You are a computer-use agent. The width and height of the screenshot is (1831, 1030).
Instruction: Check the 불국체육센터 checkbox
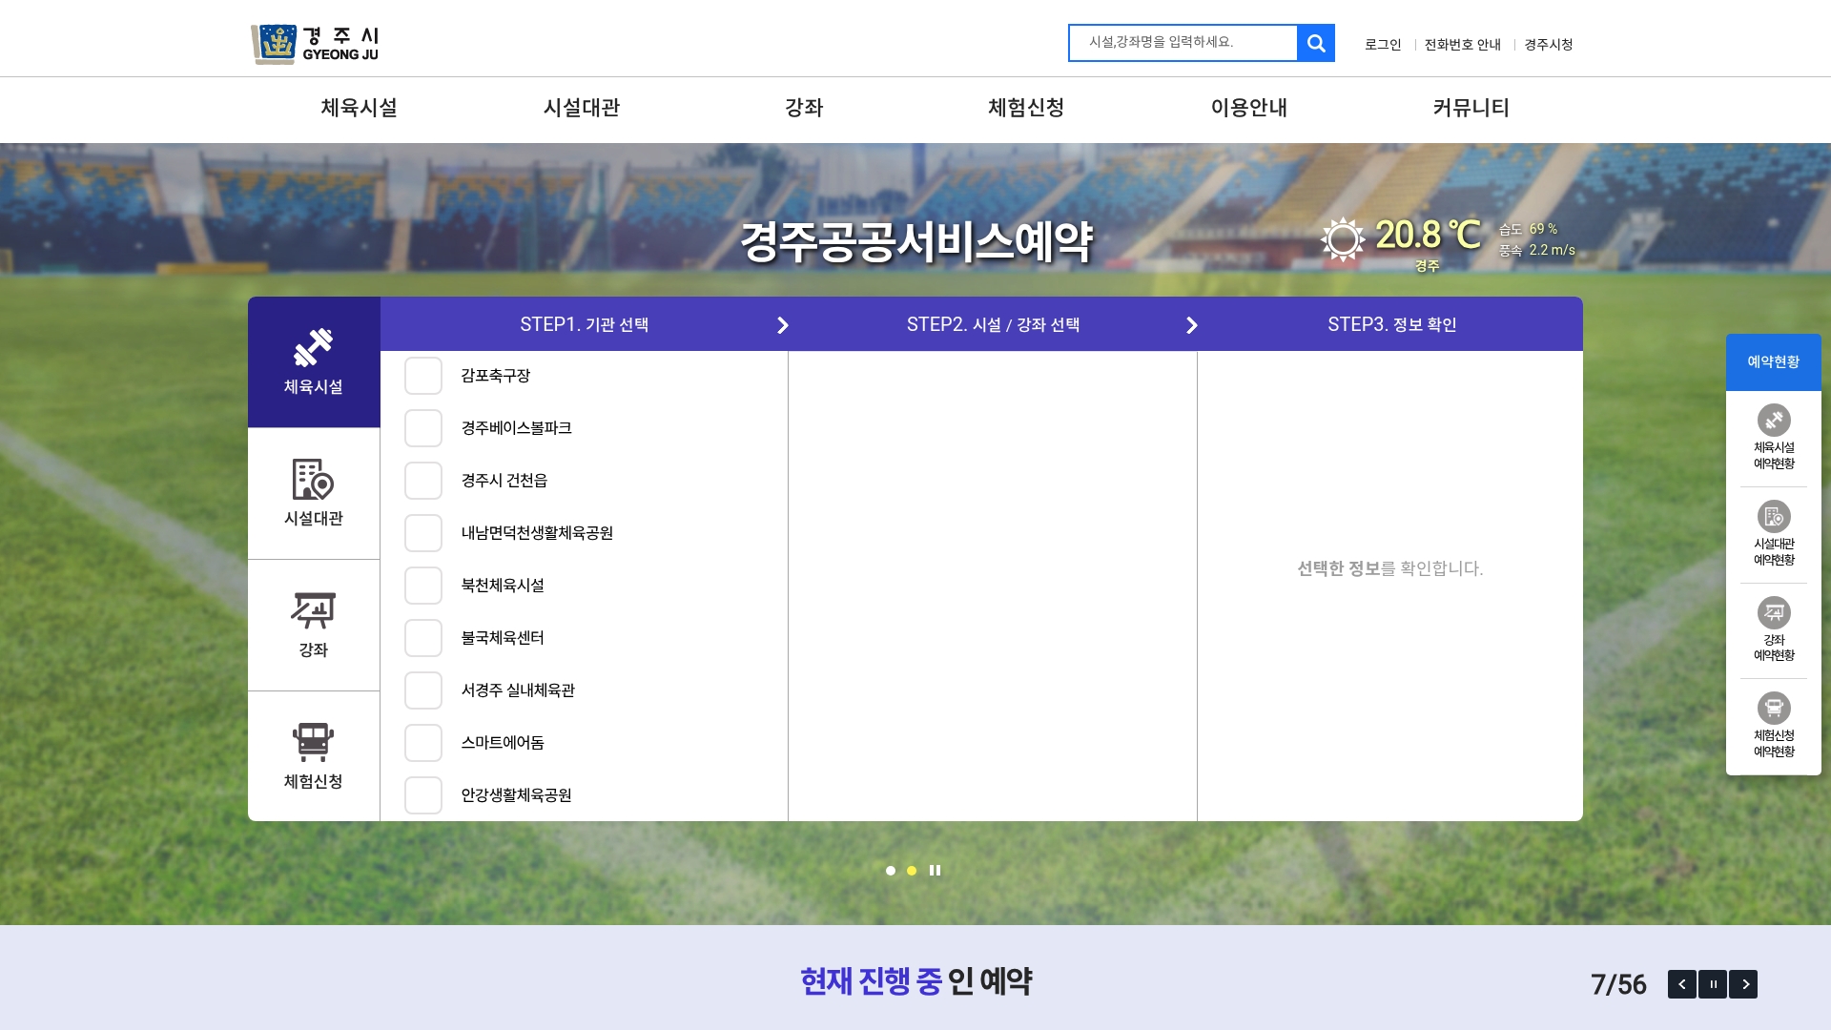[x=423, y=638]
